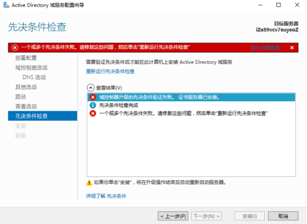Click the blue info icon beside 先决条件检查完成
This screenshot has height=224, width=307.
point(93,105)
